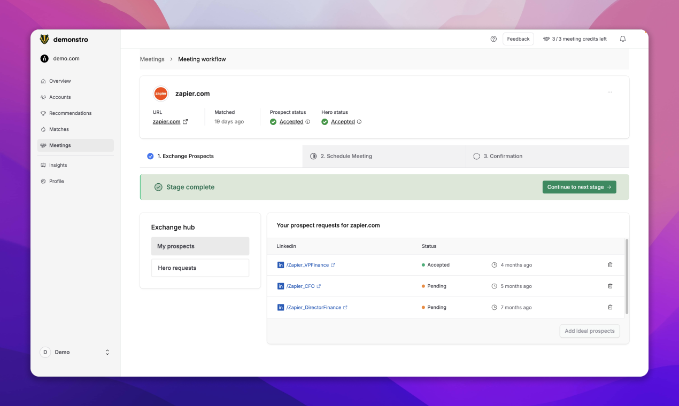The image size is (679, 406).
Task: Delete the /Zapier_VPFinance prospect request
Action: (611, 265)
